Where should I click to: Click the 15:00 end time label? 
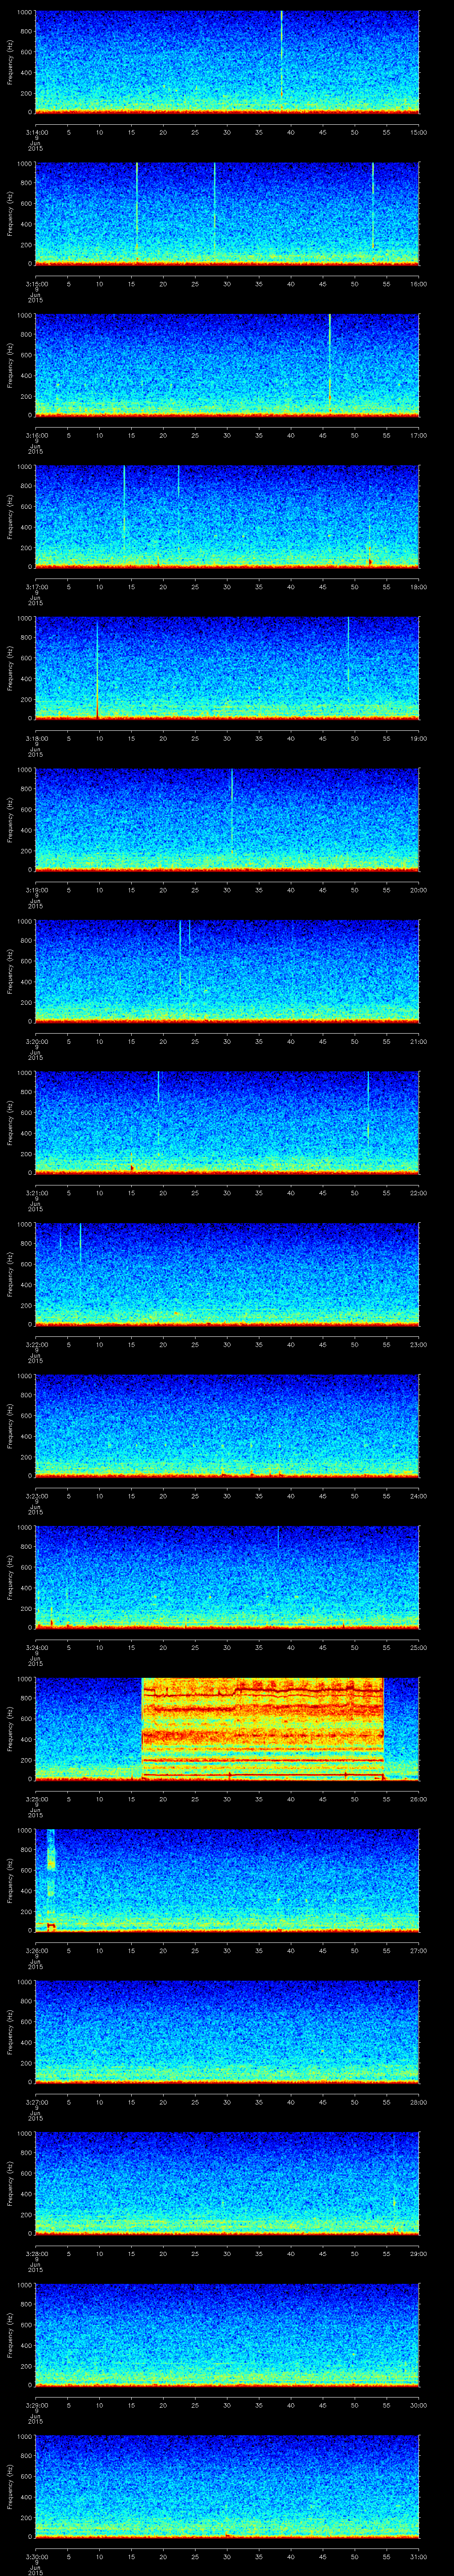418,131
